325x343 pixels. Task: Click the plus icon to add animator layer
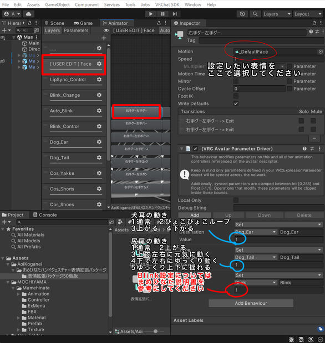click(x=104, y=38)
